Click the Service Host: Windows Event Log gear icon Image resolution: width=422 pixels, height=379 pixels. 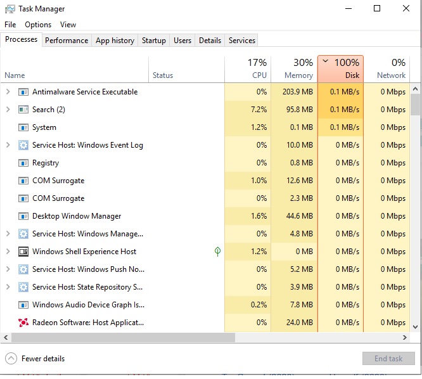[23, 145]
